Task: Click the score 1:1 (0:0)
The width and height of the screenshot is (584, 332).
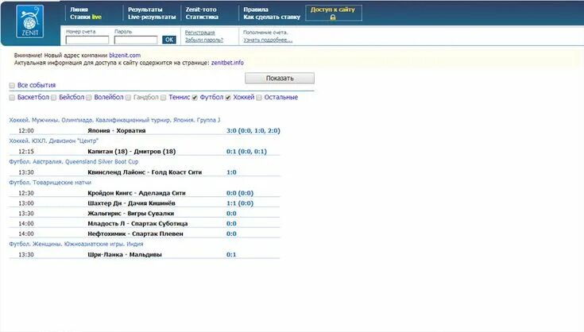Action: 240,203
